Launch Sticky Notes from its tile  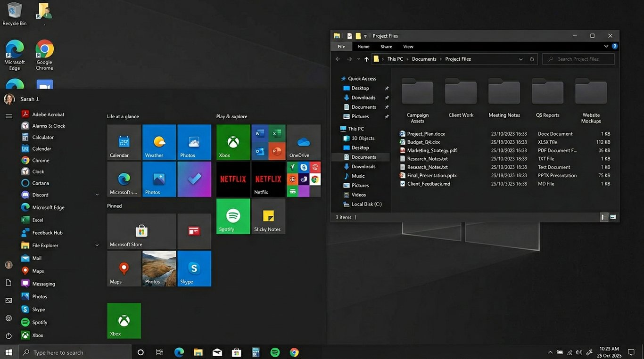[268, 216]
